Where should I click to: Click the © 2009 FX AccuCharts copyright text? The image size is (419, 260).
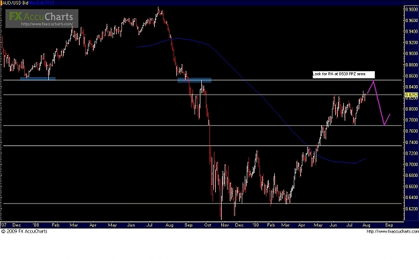(24, 231)
